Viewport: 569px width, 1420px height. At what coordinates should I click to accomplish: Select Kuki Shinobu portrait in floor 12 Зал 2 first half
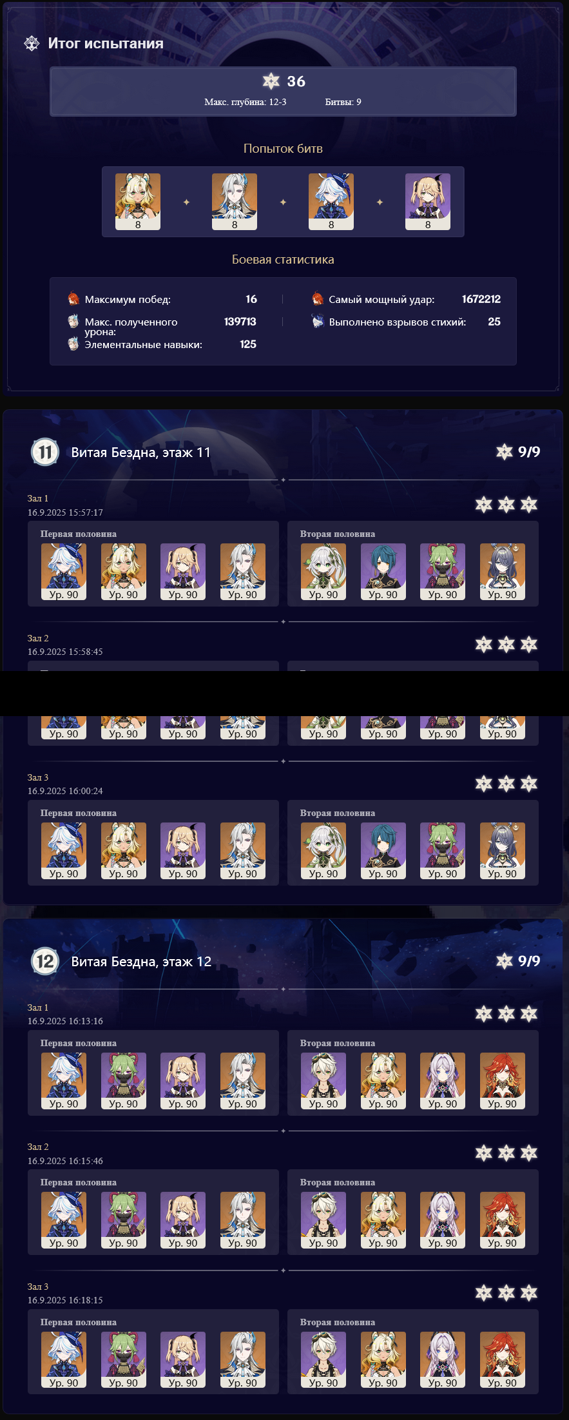tap(124, 1220)
